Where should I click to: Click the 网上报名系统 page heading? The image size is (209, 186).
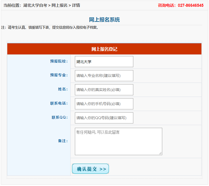(x=104, y=20)
